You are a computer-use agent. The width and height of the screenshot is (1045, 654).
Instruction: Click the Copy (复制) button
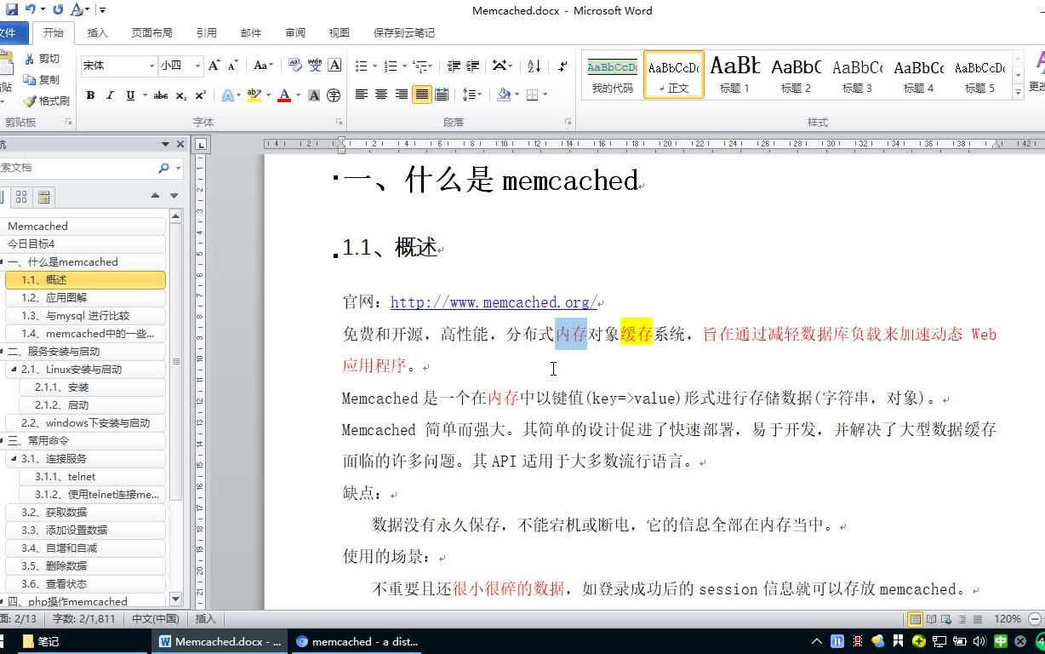point(43,79)
